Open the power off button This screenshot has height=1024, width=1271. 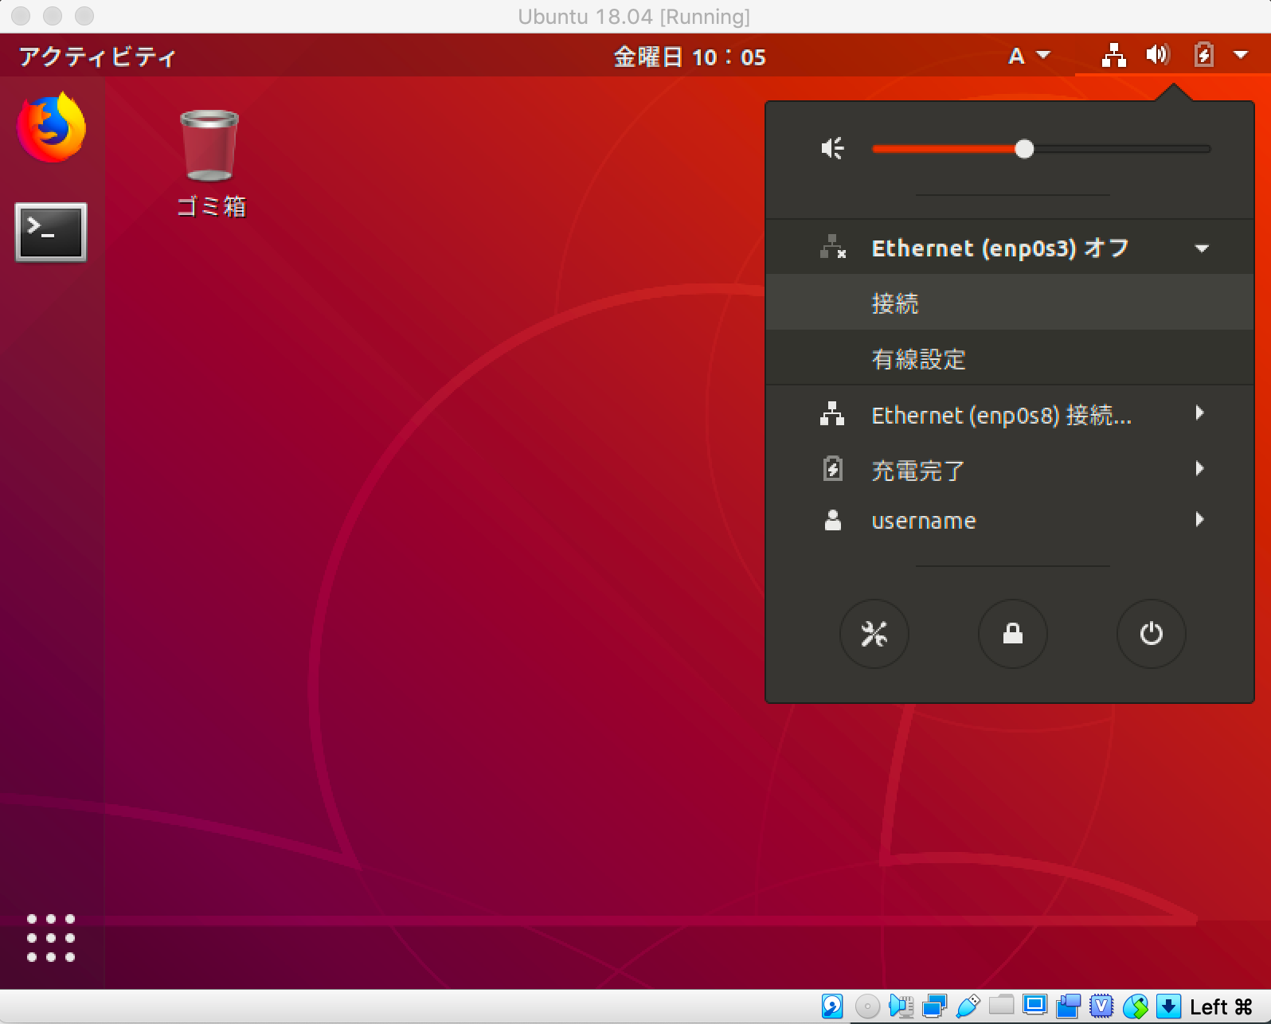coord(1152,634)
